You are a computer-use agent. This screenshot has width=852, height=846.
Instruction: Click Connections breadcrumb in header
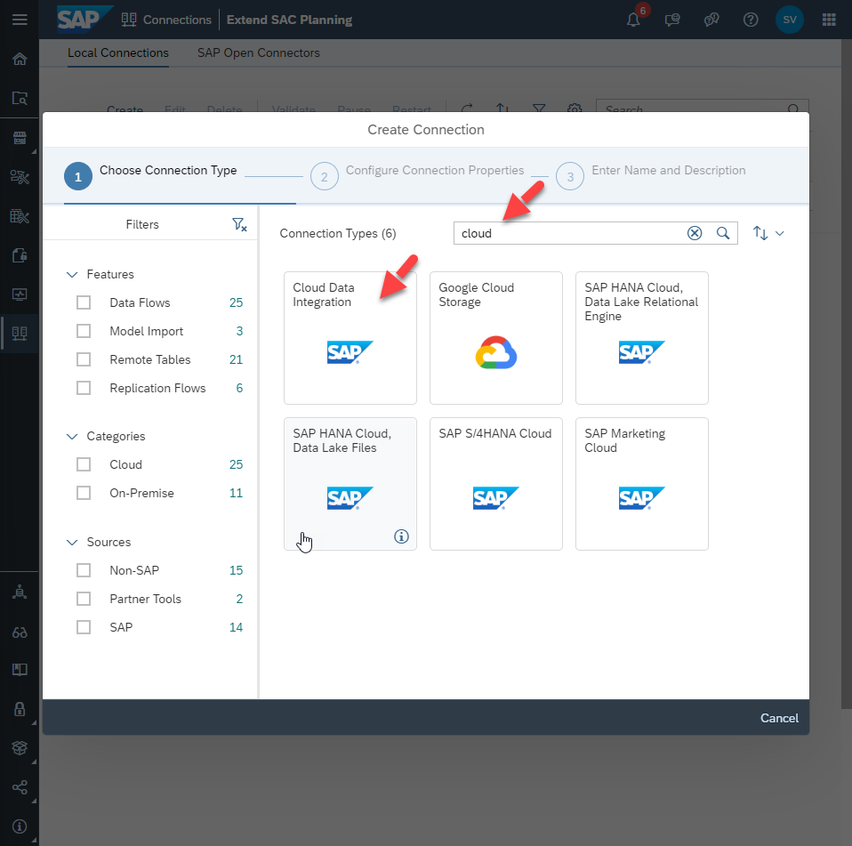pyautogui.click(x=177, y=20)
